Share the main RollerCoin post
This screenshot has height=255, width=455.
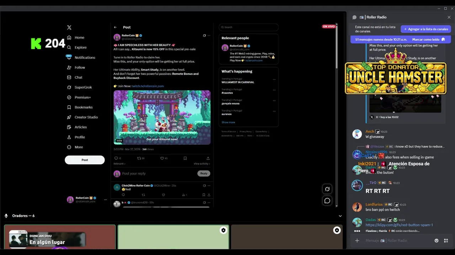[208, 158]
